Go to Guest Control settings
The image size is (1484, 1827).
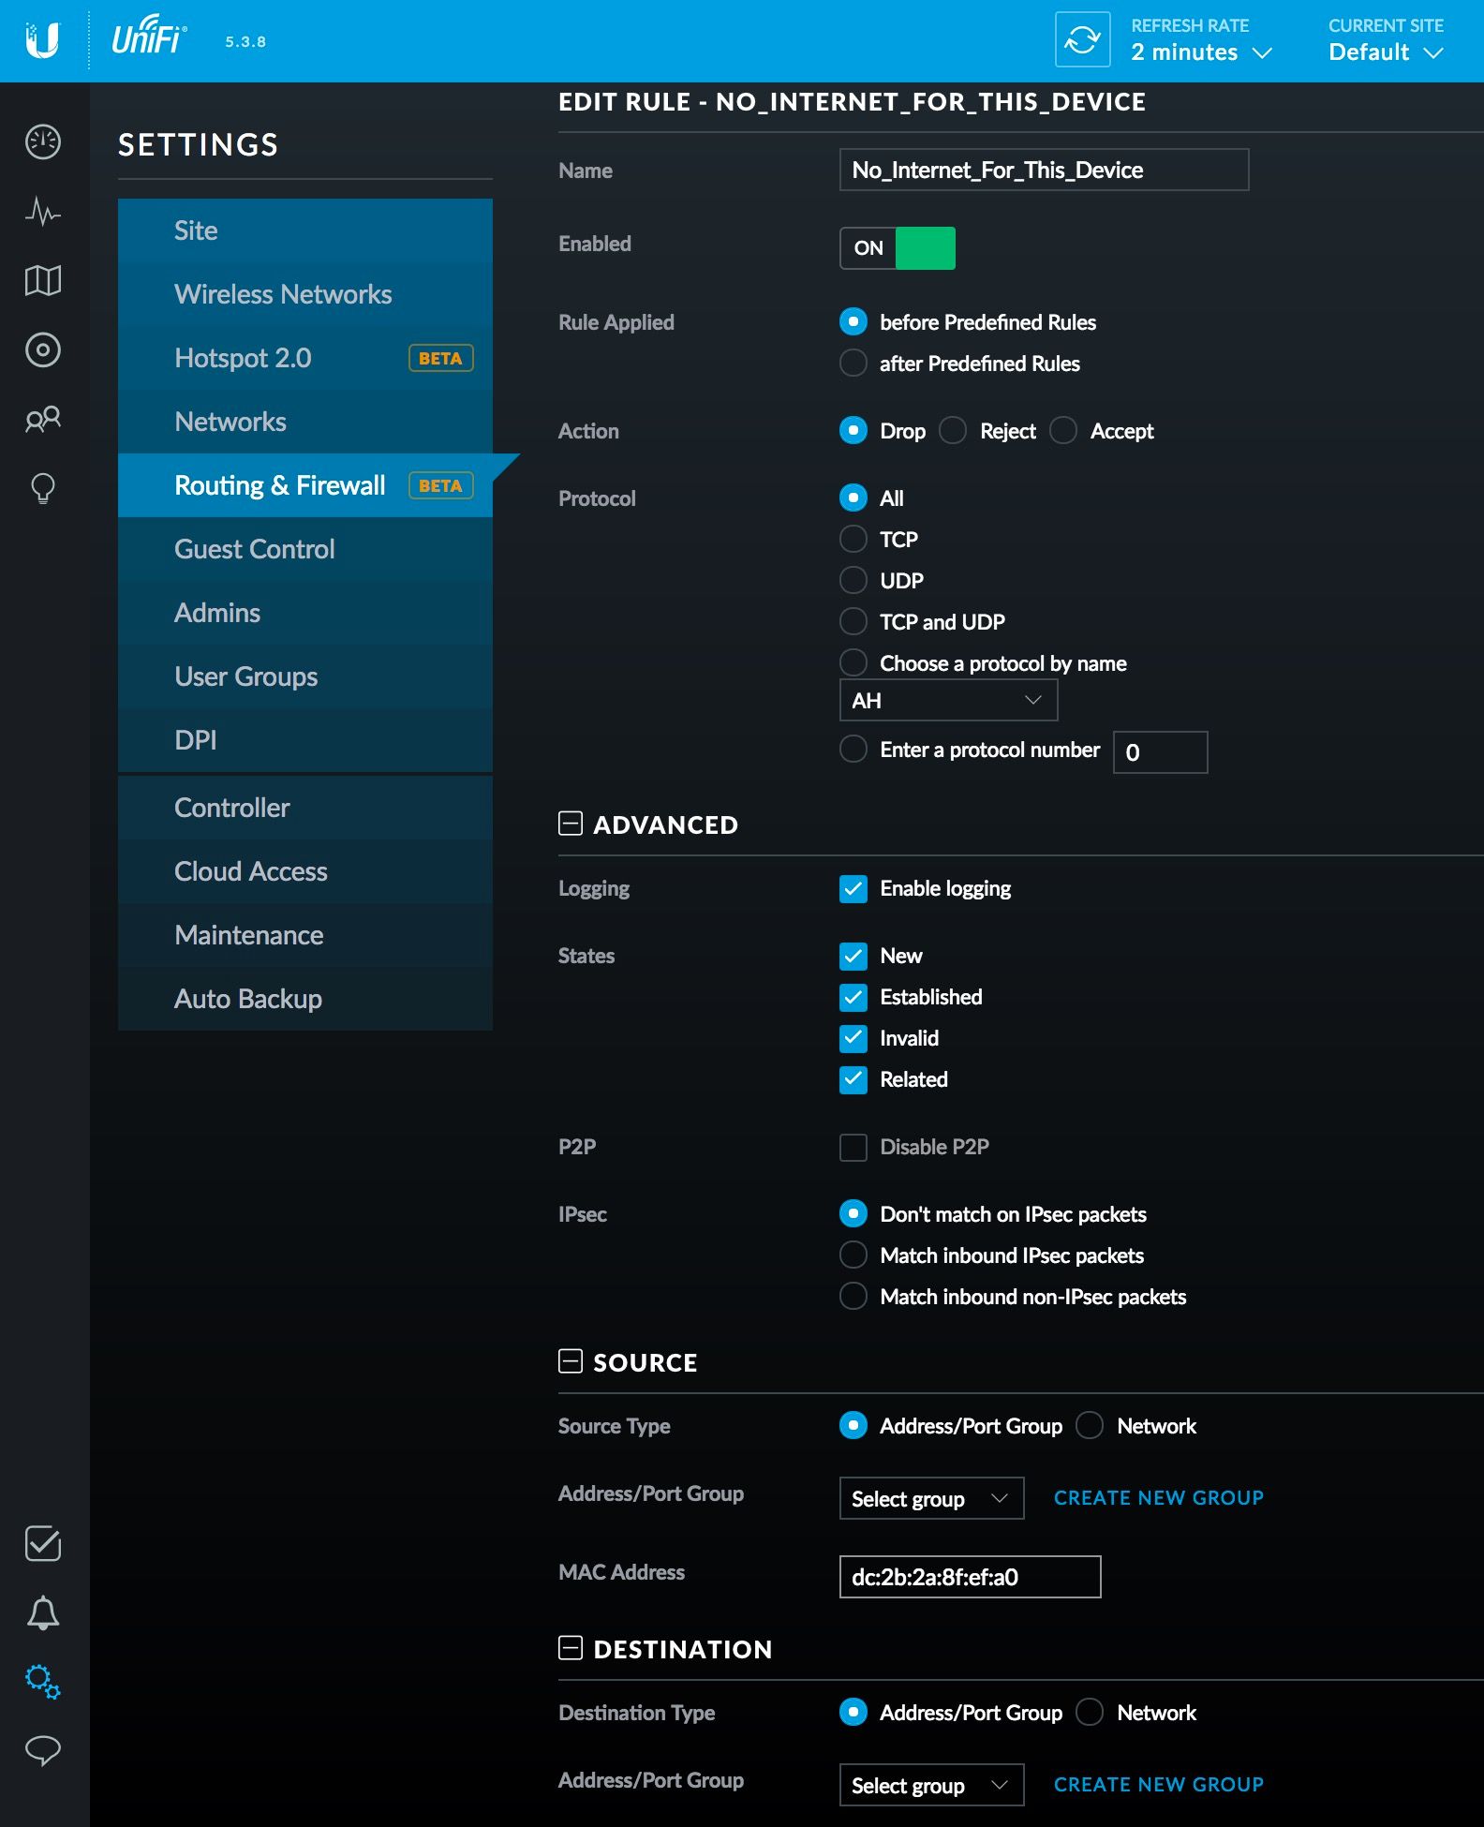click(254, 549)
